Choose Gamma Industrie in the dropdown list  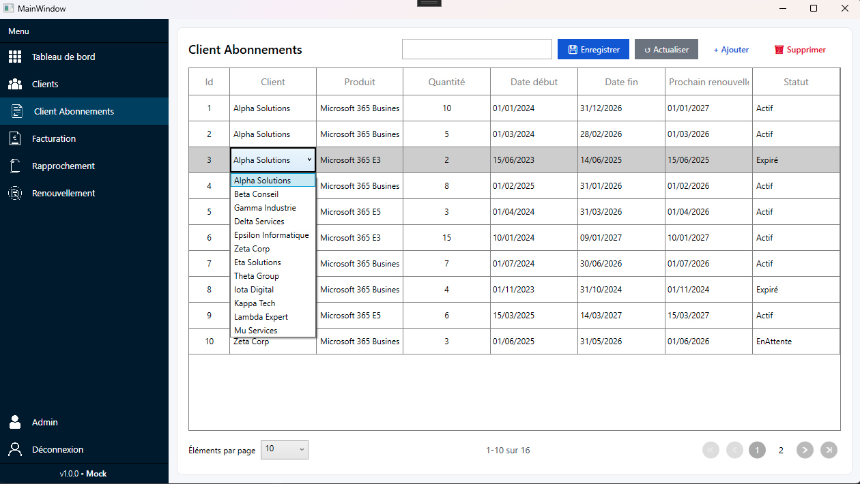point(273,208)
